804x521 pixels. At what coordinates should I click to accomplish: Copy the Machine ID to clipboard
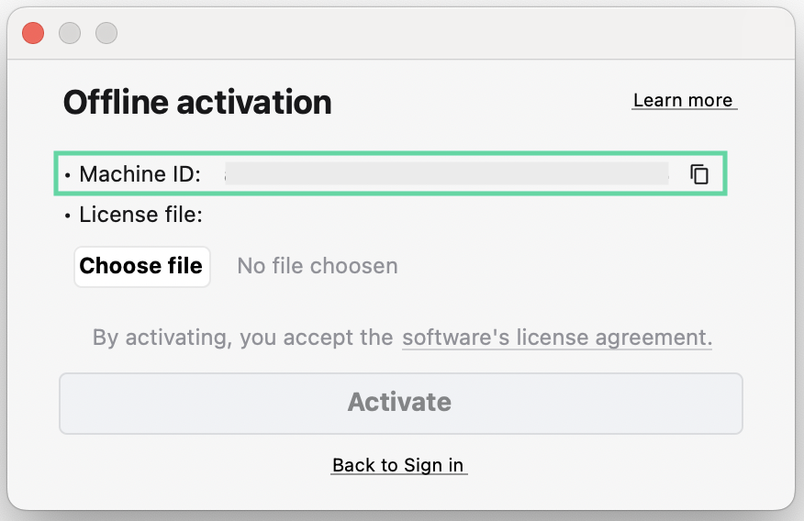[x=699, y=174]
